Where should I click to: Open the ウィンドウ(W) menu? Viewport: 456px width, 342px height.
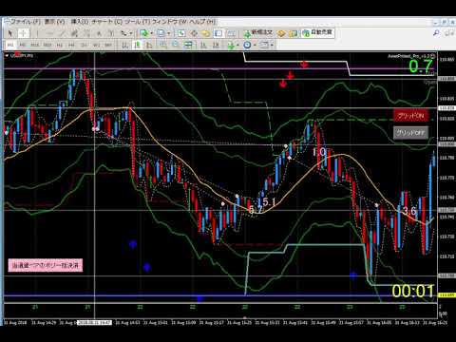tap(170, 22)
